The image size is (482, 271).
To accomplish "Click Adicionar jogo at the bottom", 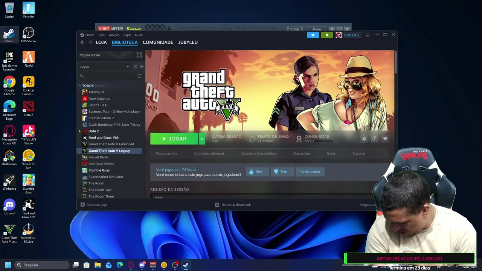I will click(x=94, y=205).
